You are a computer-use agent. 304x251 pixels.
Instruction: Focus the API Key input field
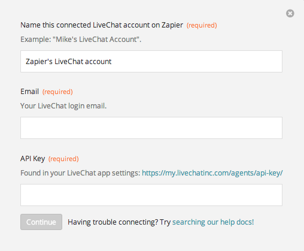151,195
